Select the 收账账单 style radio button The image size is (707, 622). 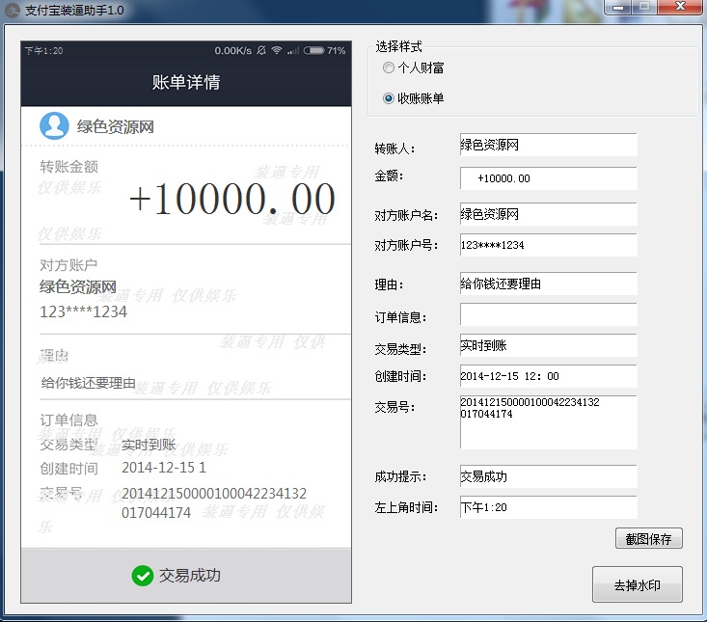point(388,97)
